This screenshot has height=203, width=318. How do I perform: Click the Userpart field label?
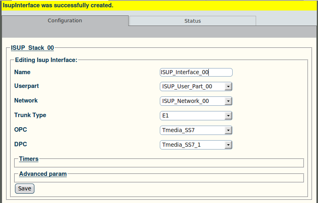coord(26,86)
